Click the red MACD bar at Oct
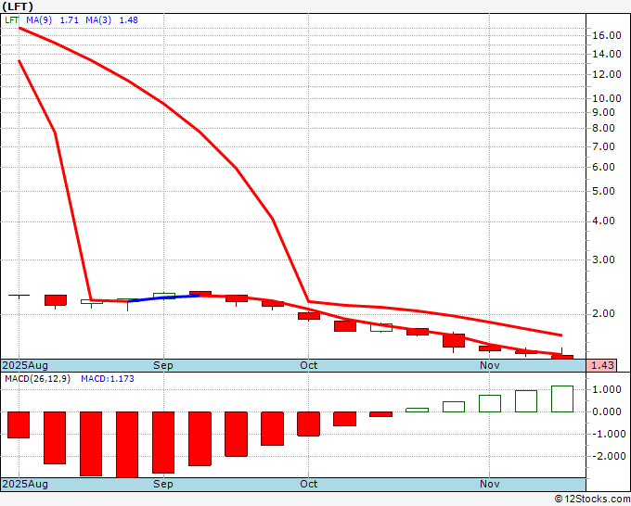This screenshot has width=631, height=506. point(309,424)
